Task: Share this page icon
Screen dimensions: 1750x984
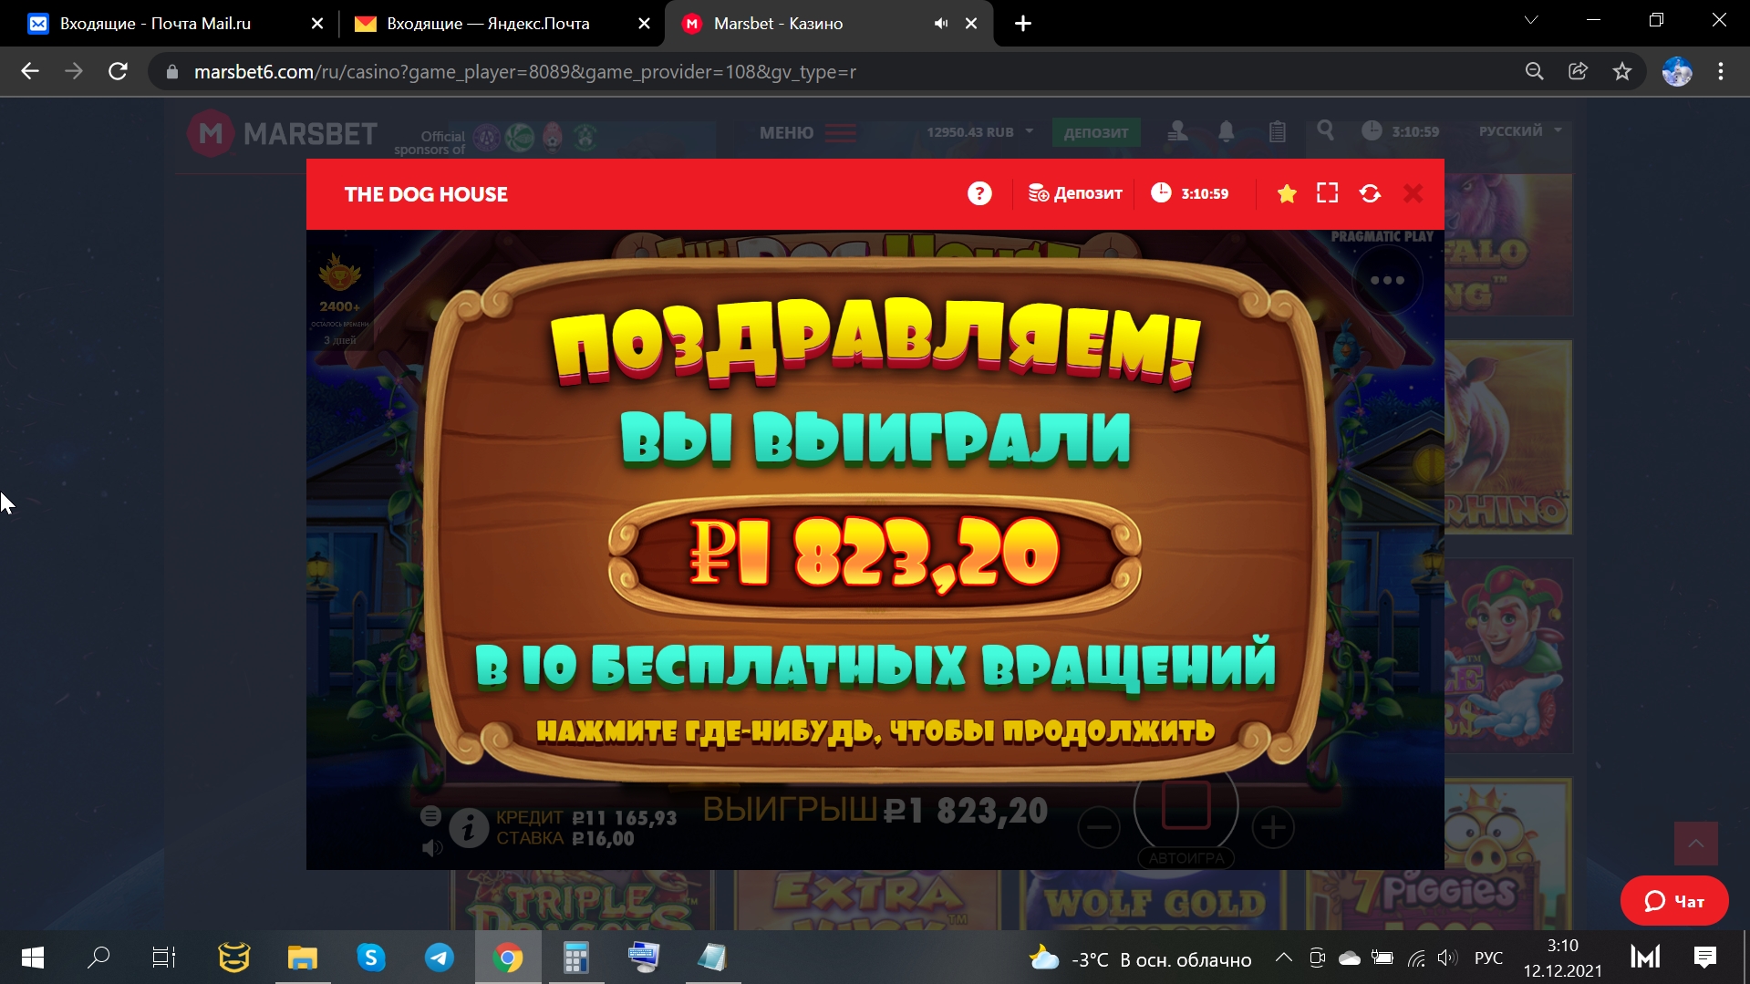Action: click(x=1579, y=71)
